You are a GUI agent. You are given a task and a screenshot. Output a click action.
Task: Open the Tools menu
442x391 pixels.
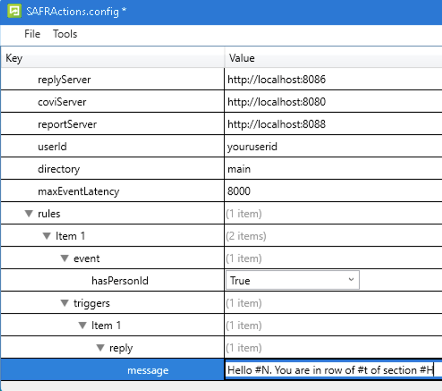[x=65, y=34]
